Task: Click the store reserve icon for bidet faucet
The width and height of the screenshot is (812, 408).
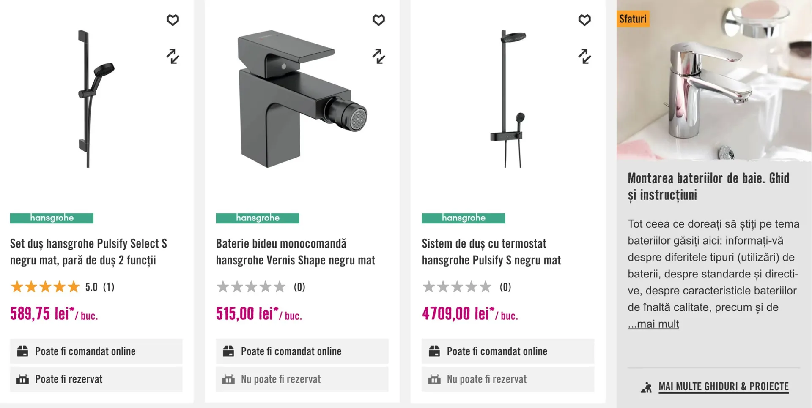Action: 228,379
